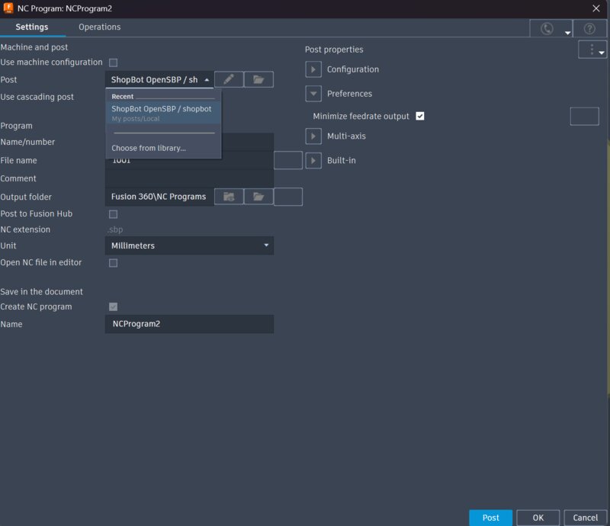
Task: Open the Unit Millimeters dropdown
Action: tap(189, 245)
